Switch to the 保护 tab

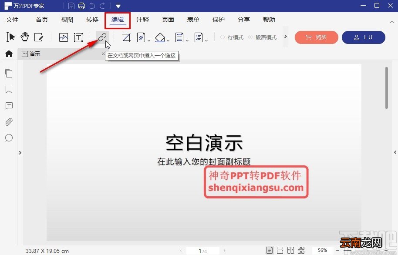tap(219, 20)
